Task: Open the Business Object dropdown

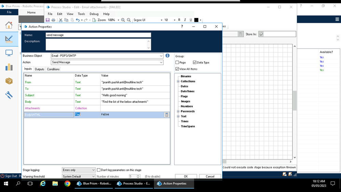Action: point(161,56)
